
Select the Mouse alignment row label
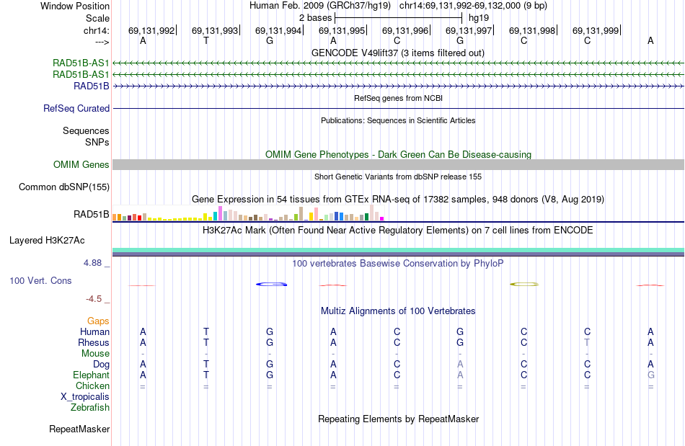(x=95, y=354)
